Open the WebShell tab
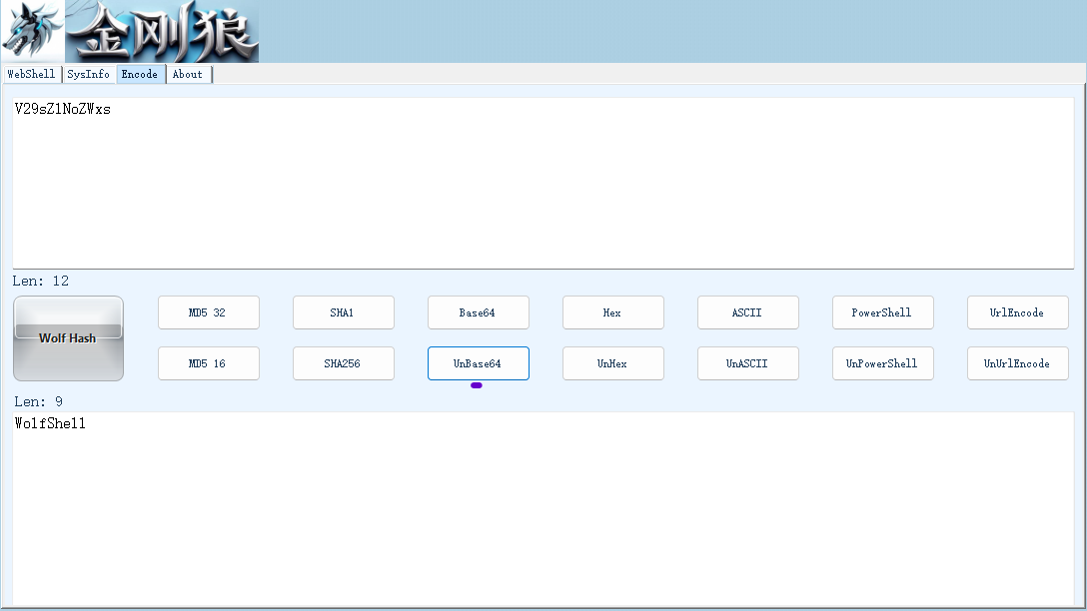 click(31, 74)
